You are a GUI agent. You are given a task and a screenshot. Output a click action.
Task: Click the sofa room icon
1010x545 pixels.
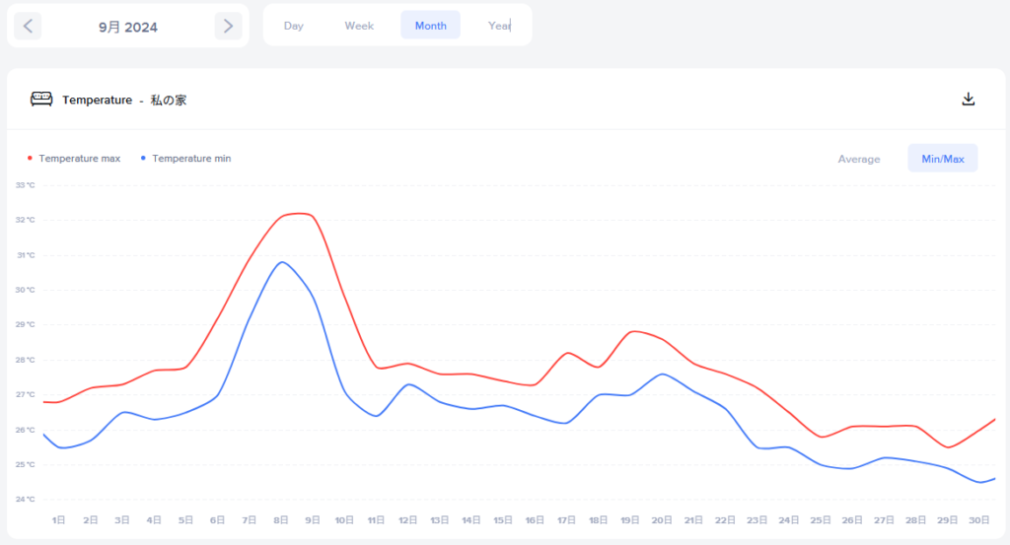pos(41,100)
